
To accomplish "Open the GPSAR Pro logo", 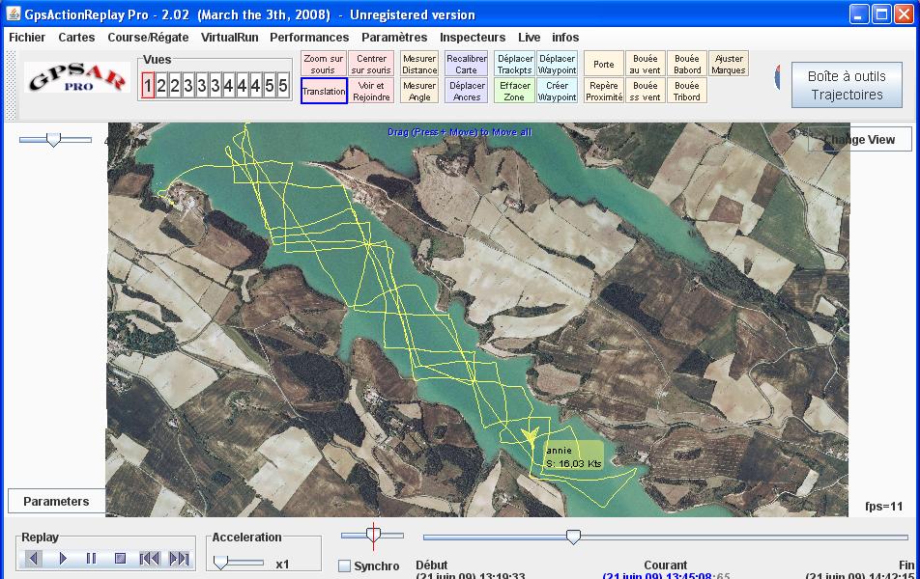I will click(x=77, y=77).
